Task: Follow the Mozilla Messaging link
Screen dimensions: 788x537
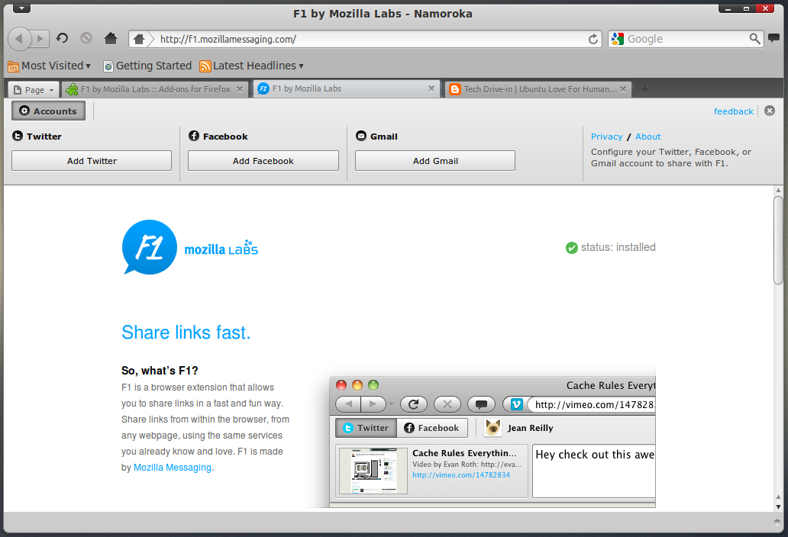Action: 172,467
